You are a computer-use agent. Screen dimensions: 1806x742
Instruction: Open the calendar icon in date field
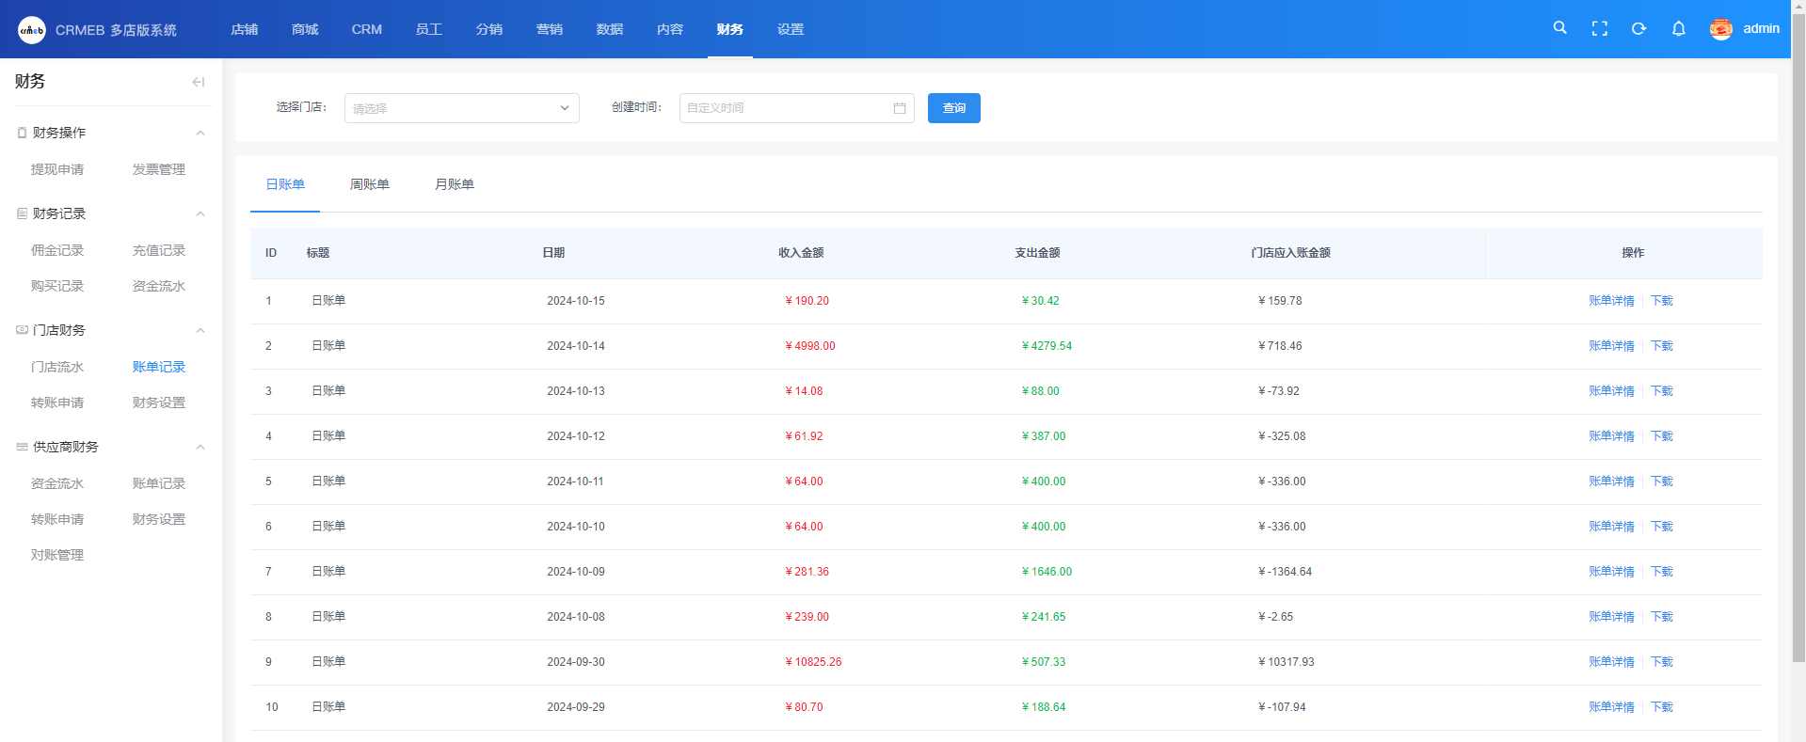[x=899, y=108]
